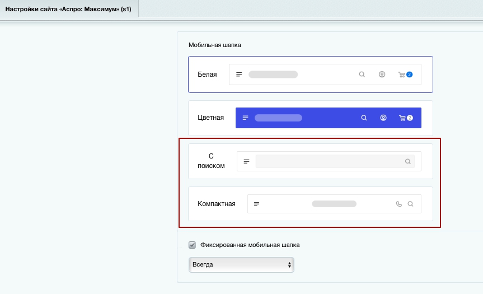Click the Цветная label text
This screenshot has width=483, height=294.
[x=210, y=118]
